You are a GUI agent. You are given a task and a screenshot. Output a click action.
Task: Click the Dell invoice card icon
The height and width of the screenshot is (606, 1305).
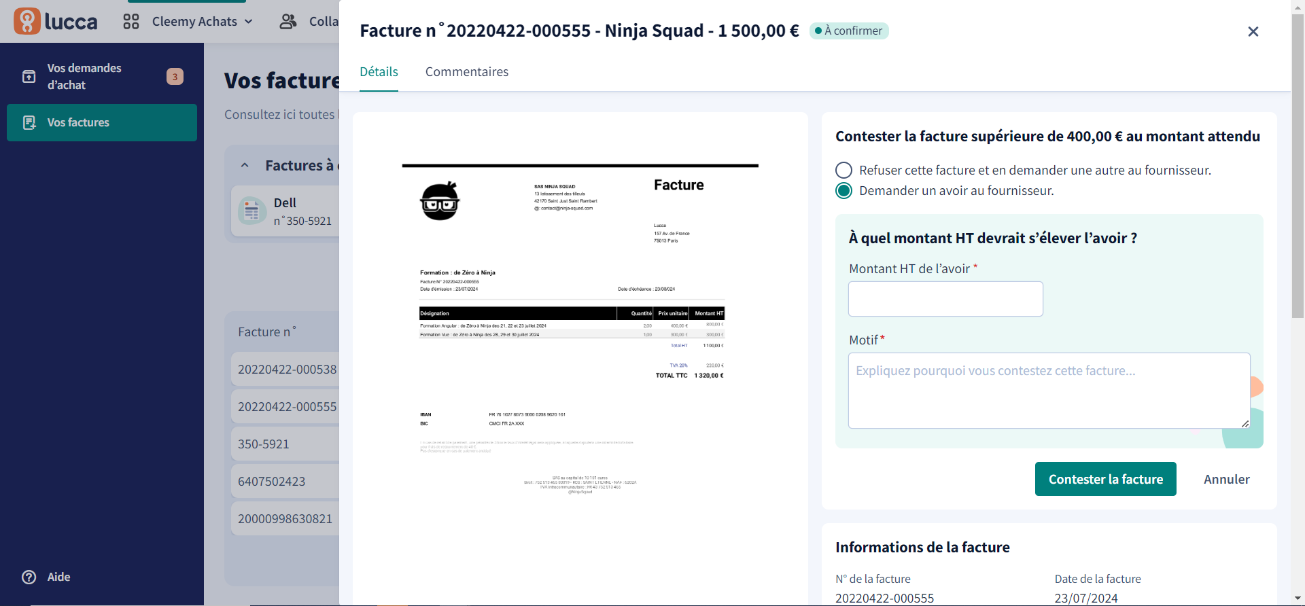click(x=252, y=211)
